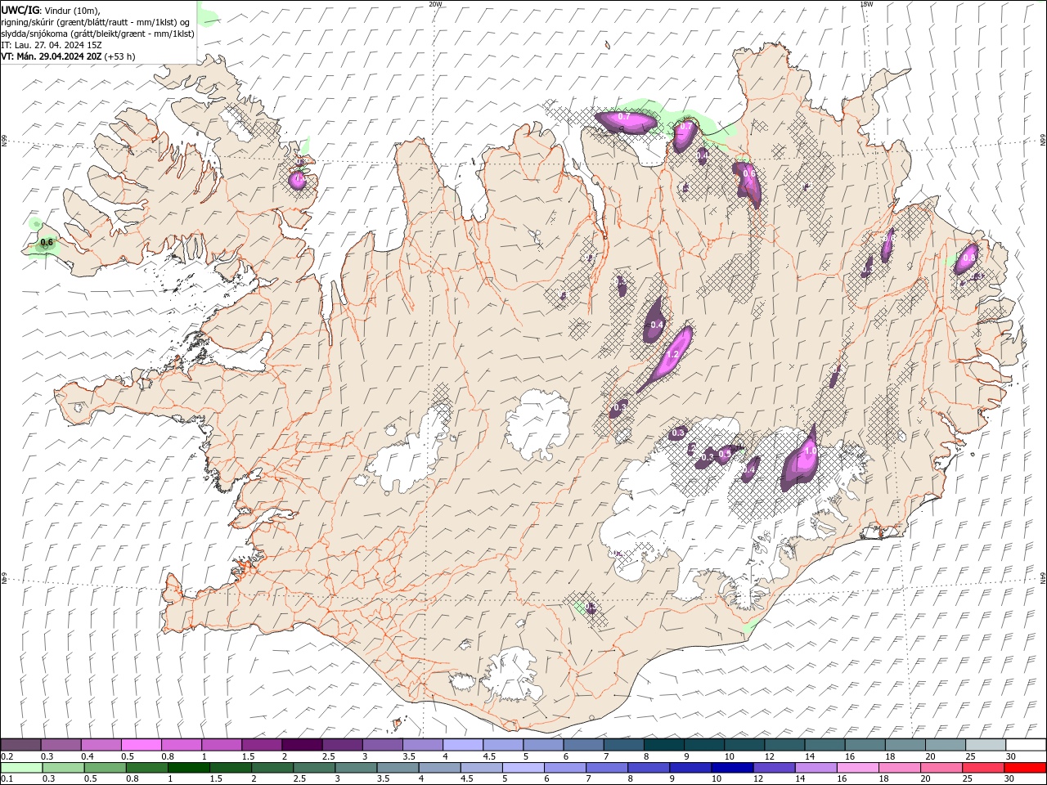Click the 'rigning/skúrir' legend description line
Image resolution: width=1047 pixels, height=785 pixels.
pyautogui.click(x=97, y=22)
